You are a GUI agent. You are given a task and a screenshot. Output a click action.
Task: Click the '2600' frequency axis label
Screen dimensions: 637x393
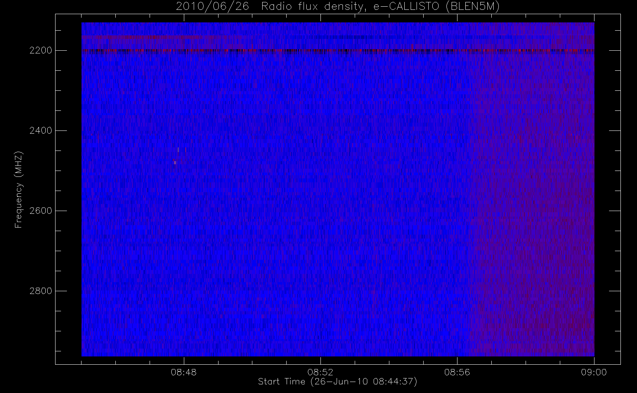click(x=41, y=211)
